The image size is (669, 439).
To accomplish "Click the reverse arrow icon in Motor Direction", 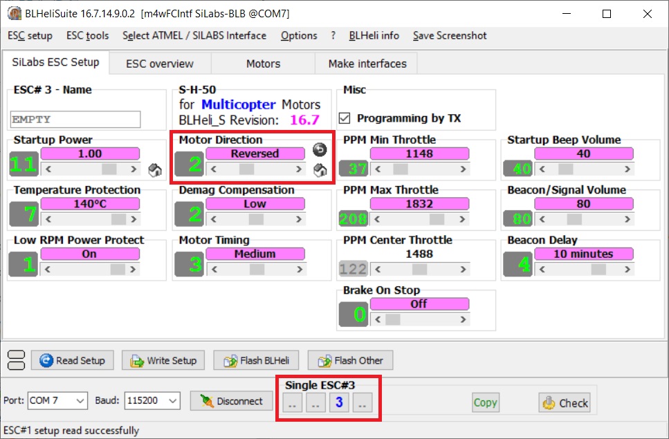I will tap(320, 149).
